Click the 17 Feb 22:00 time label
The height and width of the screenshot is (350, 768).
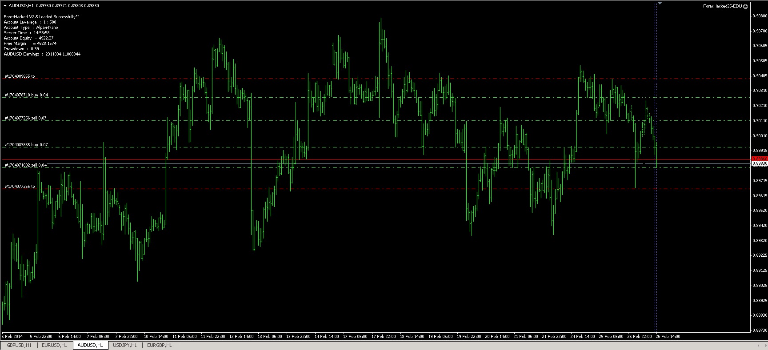(384, 337)
